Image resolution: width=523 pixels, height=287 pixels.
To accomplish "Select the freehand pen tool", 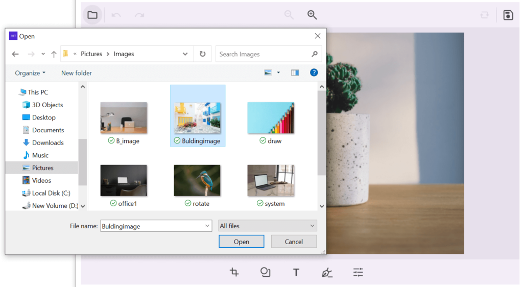I will click(x=327, y=272).
